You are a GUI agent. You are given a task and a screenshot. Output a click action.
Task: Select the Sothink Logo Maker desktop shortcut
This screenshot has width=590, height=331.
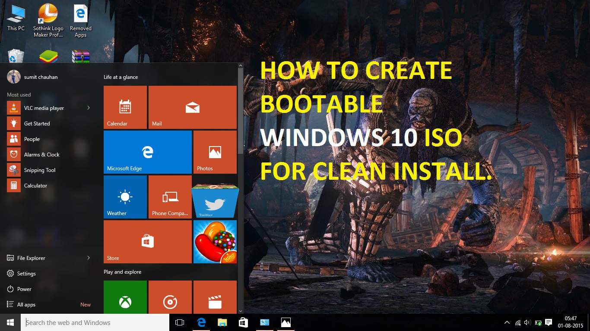pos(48,21)
